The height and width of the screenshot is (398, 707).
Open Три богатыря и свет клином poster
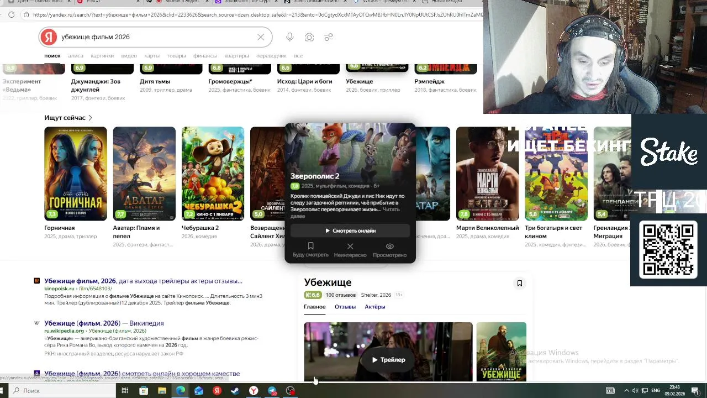(x=556, y=174)
